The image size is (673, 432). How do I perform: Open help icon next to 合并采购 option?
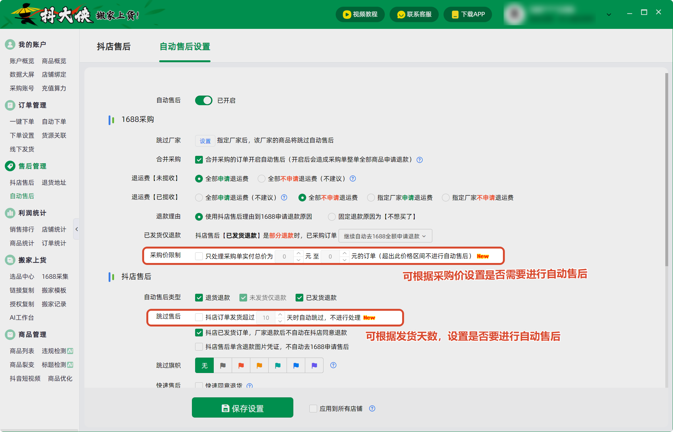tap(419, 160)
